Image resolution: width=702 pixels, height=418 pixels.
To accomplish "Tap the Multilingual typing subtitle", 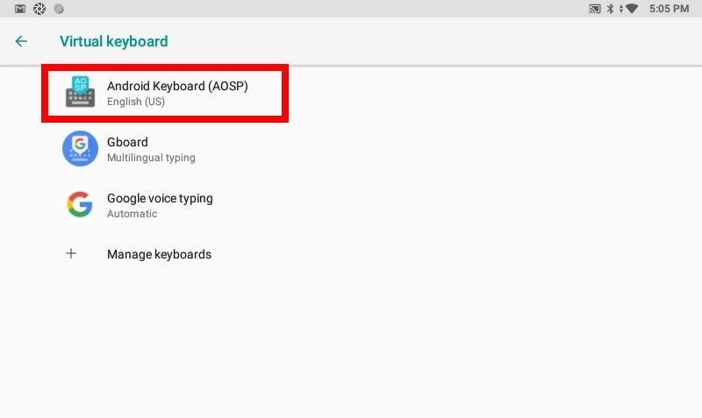I will click(151, 158).
